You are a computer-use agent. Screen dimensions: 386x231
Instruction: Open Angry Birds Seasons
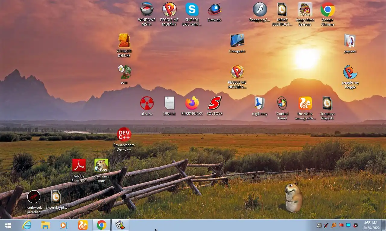(x=305, y=14)
